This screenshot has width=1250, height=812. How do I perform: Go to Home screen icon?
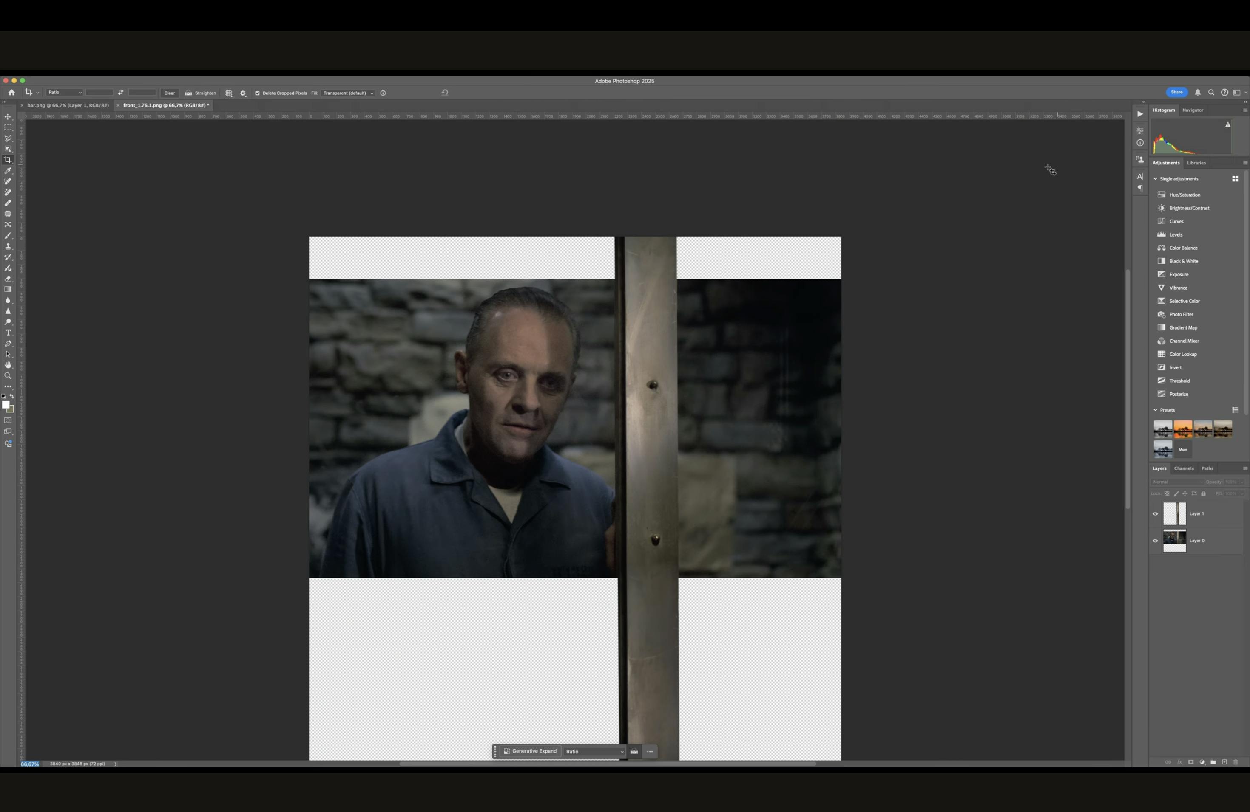point(11,92)
